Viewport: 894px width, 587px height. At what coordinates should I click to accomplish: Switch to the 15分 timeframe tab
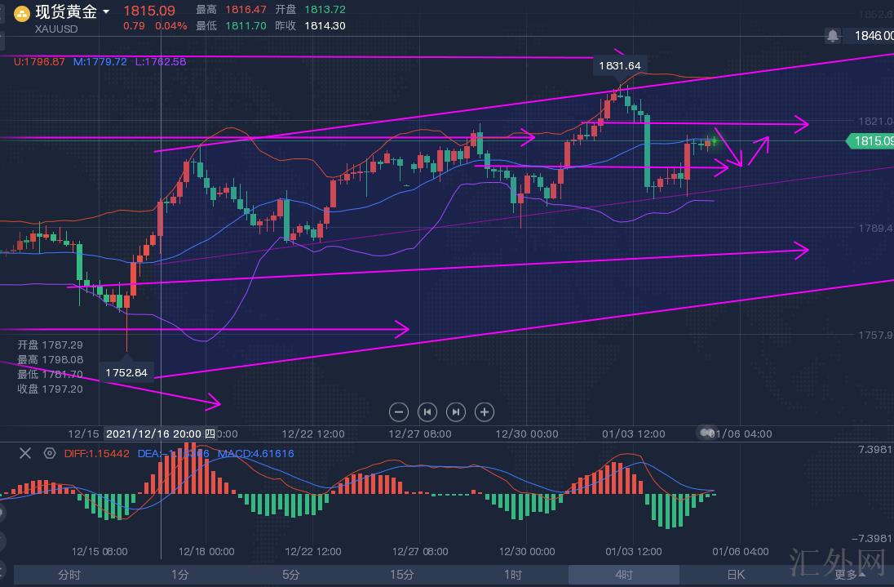pos(402,575)
